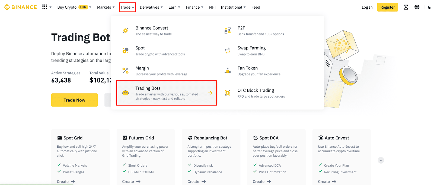Screen dimensions: 434x185
Task: Click the Spot trading icon
Action: (x=125, y=51)
